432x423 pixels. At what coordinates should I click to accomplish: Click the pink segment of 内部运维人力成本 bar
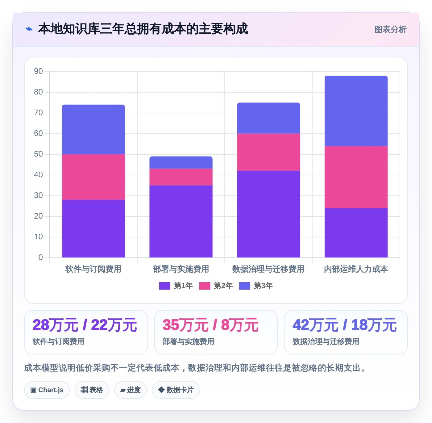[x=356, y=177]
